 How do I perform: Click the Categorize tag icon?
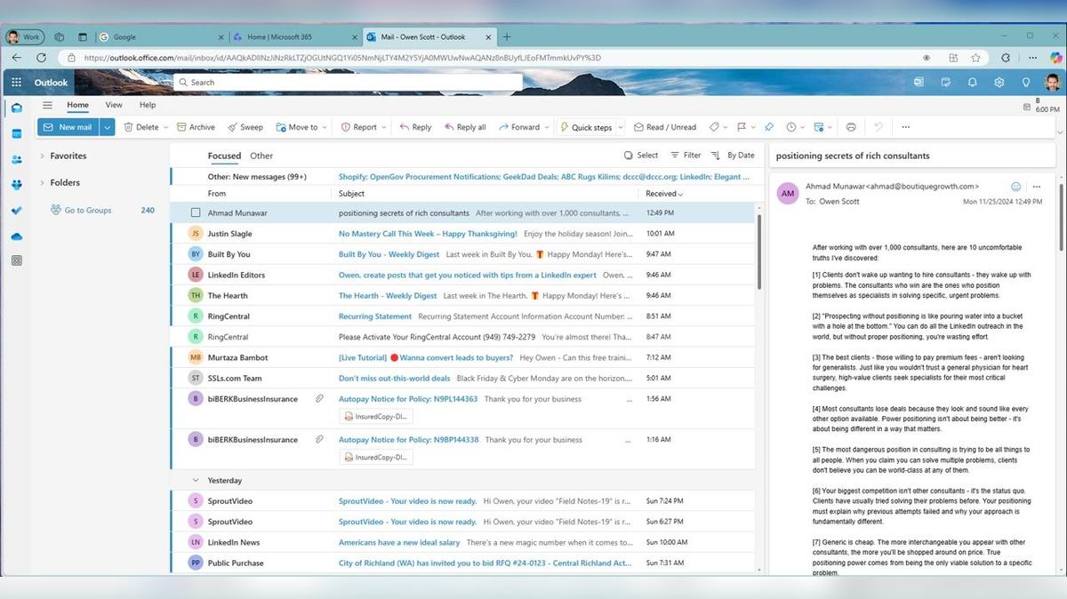[714, 127]
